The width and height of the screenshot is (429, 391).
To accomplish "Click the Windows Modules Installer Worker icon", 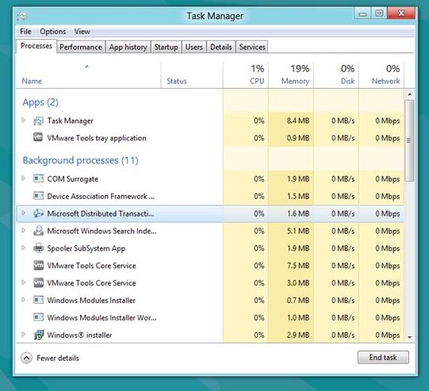I will (38, 317).
